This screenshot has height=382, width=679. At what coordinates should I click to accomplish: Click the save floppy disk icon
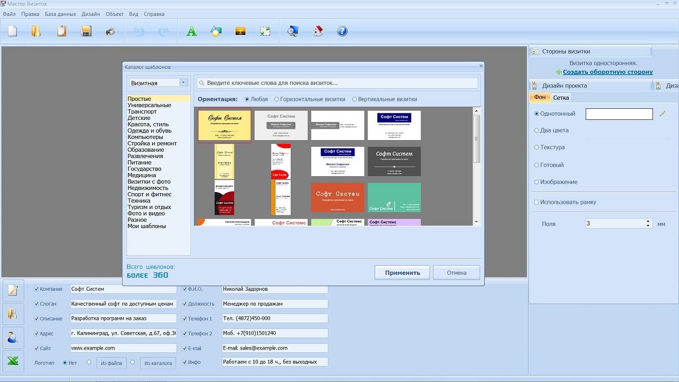coord(86,31)
